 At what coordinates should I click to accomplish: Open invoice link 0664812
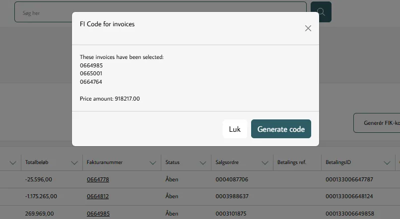point(98,196)
